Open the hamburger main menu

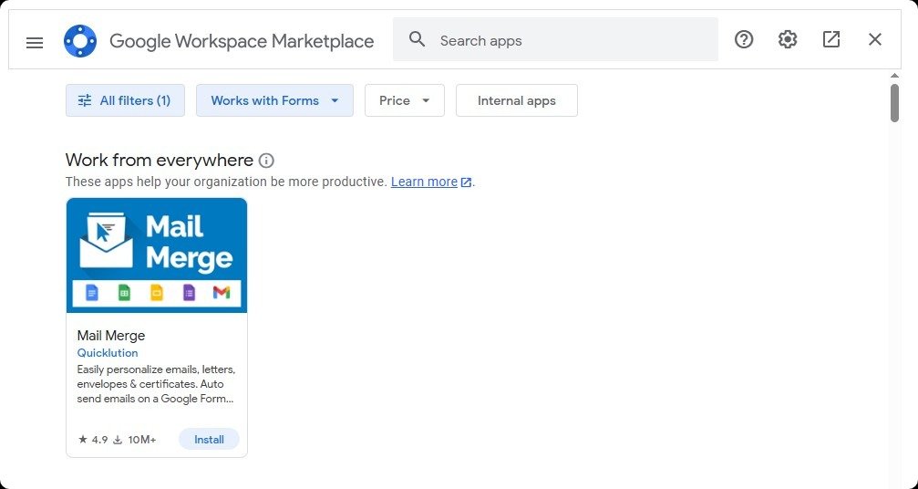[35, 42]
